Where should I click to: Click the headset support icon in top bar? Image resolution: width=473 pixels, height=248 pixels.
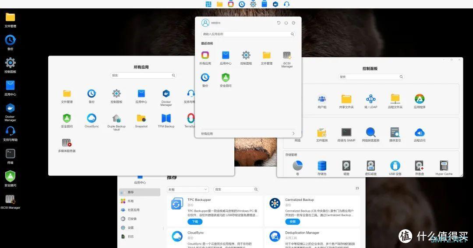point(286,4)
